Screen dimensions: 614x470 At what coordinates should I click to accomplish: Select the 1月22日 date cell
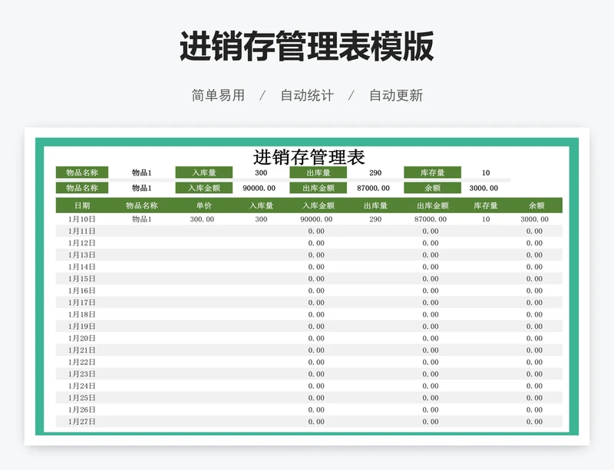tap(82, 362)
